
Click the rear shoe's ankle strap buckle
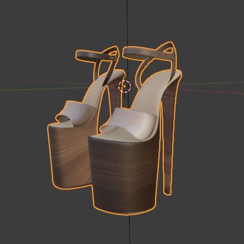pyautogui.click(x=113, y=58)
